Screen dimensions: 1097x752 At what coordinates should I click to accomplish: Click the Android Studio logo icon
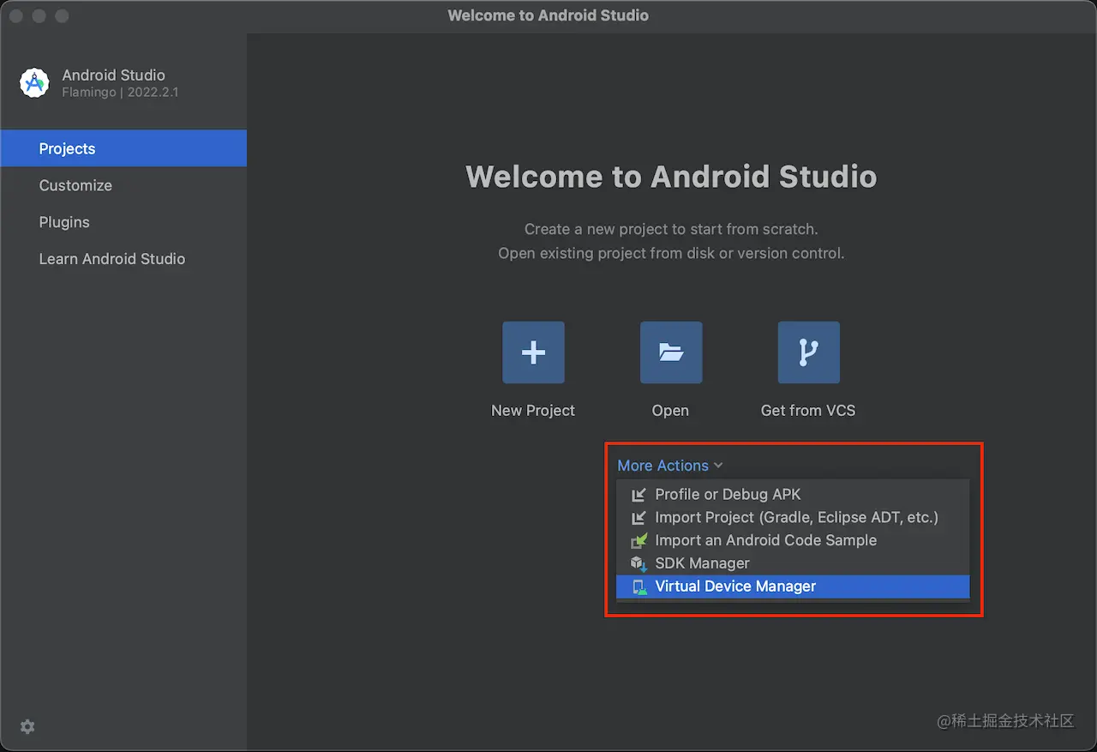coord(34,83)
